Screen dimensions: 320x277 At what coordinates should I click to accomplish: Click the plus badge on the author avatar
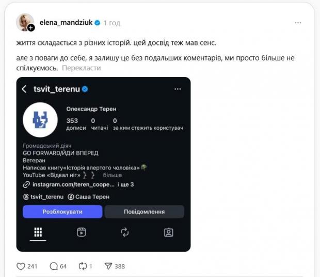coord(31,28)
